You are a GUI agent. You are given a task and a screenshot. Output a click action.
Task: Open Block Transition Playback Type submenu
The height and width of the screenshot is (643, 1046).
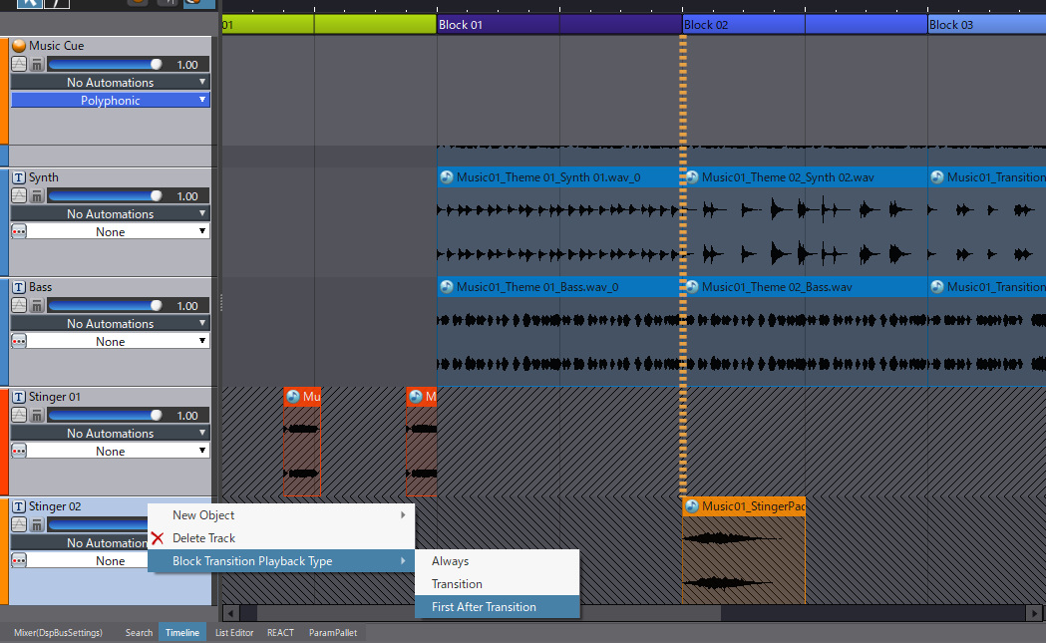[281, 561]
